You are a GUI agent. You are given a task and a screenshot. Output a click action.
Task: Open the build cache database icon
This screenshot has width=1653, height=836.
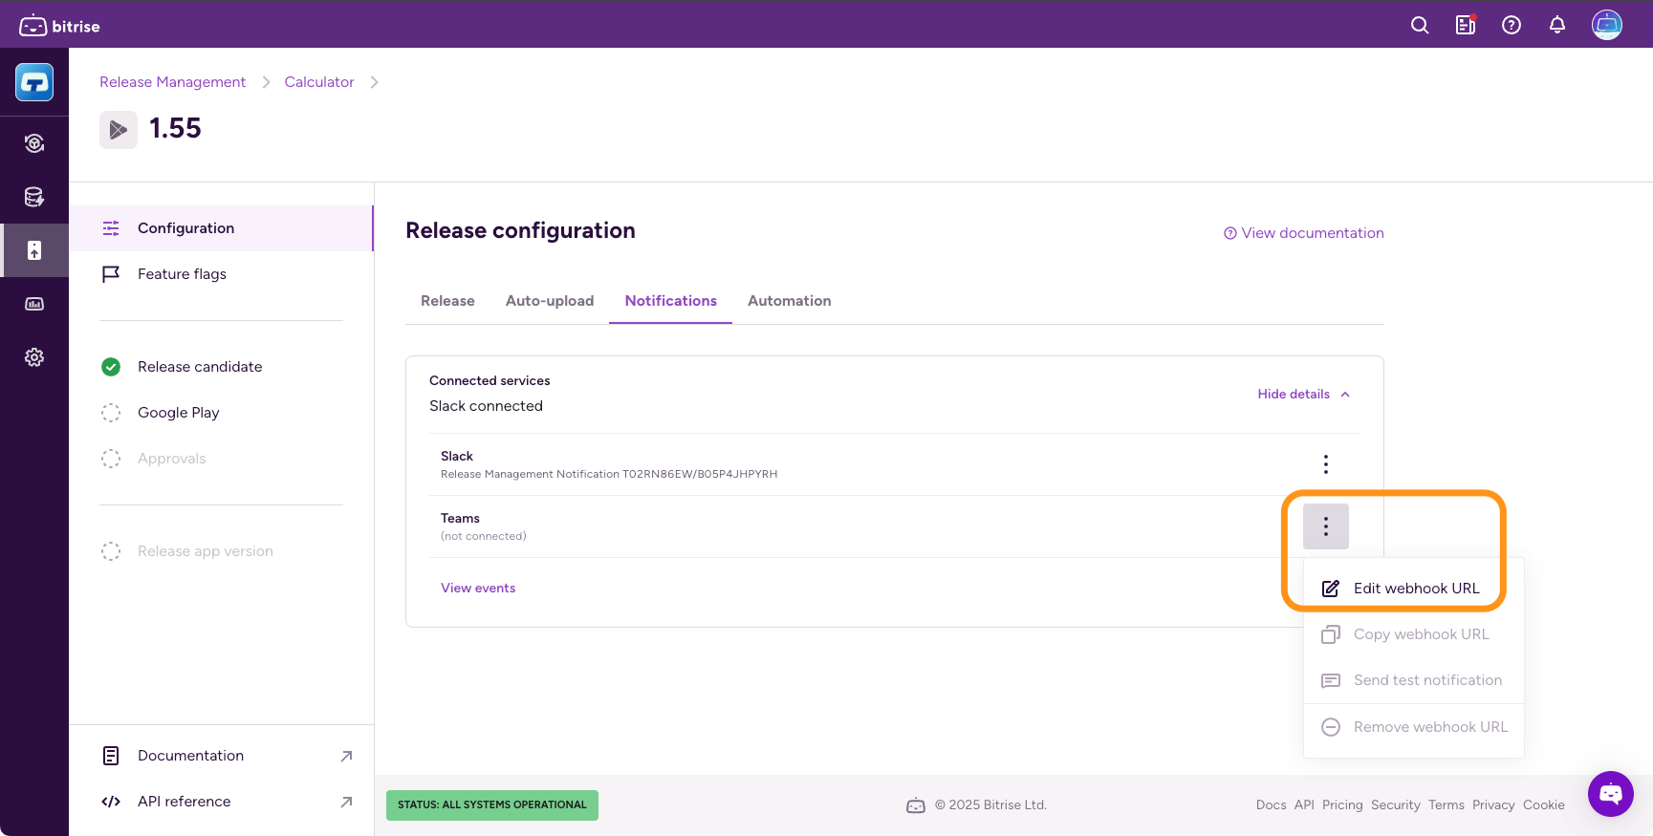click(x=34, y=197)
